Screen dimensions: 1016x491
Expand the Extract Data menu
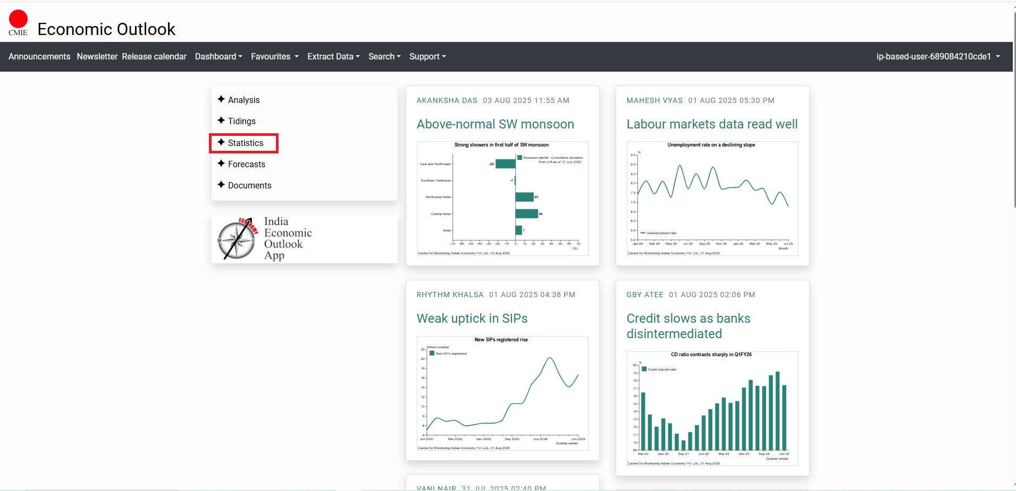[333, 56]
